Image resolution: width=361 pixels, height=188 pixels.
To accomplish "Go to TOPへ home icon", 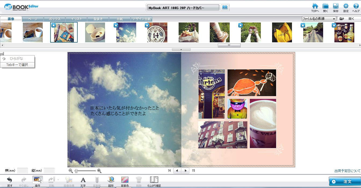I will tap(315, 7).
